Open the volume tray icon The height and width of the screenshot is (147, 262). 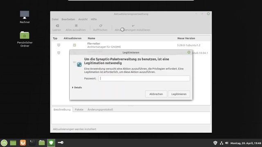226,143
